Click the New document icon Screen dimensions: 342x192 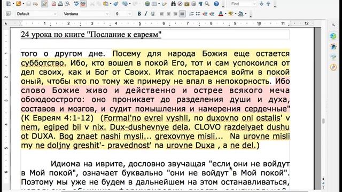tap(9, 4)
